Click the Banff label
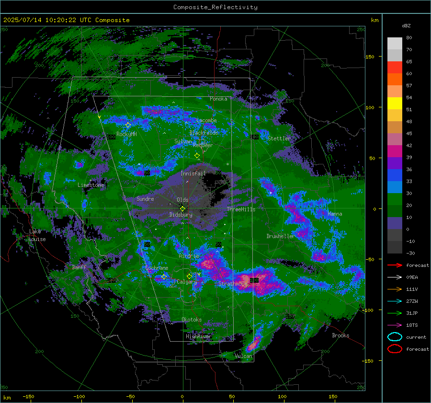The height and width of the screenshot is (403, 431). (79, 267)
